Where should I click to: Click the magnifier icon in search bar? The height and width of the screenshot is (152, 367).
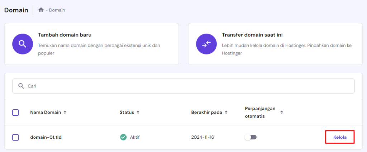point(21,86)
